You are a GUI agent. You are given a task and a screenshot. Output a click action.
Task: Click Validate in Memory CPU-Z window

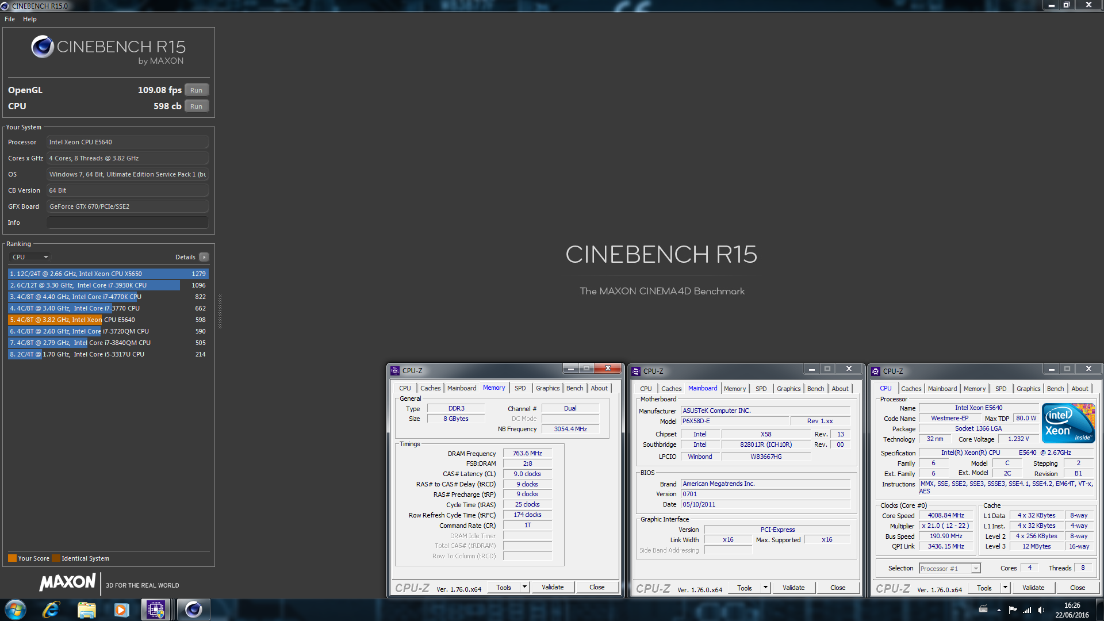[553, 587]
